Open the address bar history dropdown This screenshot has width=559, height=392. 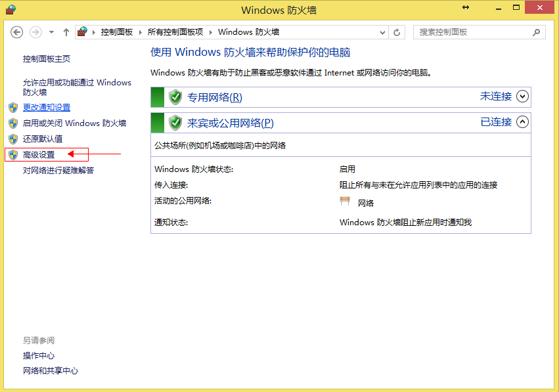coord(383,32)
